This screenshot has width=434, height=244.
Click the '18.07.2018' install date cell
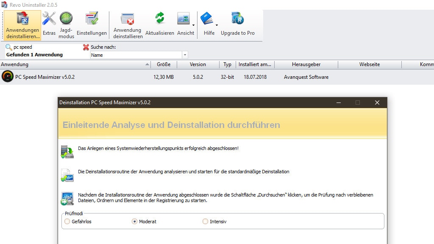[x=255, y=77]
